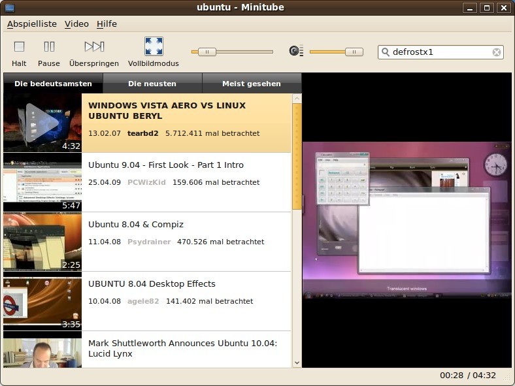Open the Hilfe menu
This screenshot has height=386, width=515.
(107, 24)
